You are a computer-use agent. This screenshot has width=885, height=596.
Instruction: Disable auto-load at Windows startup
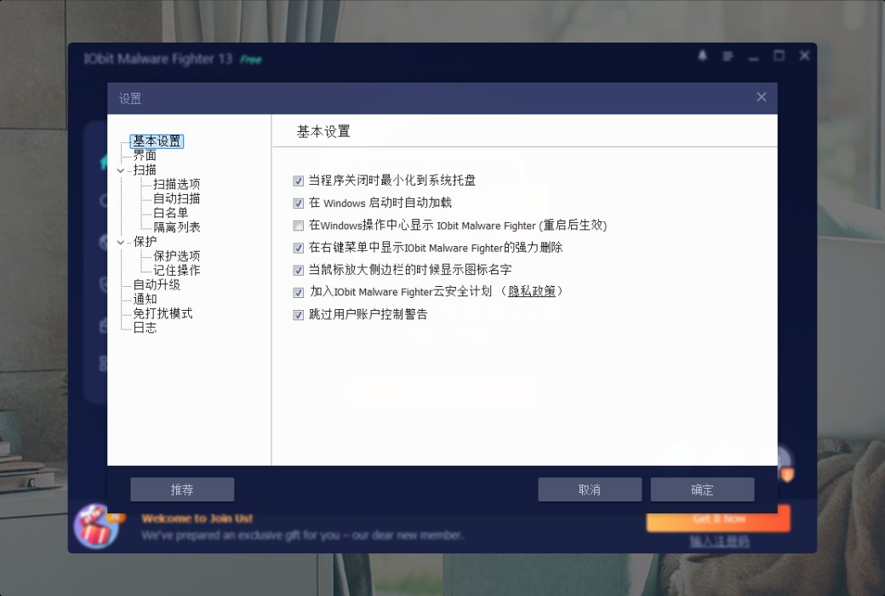coord(299,203)
